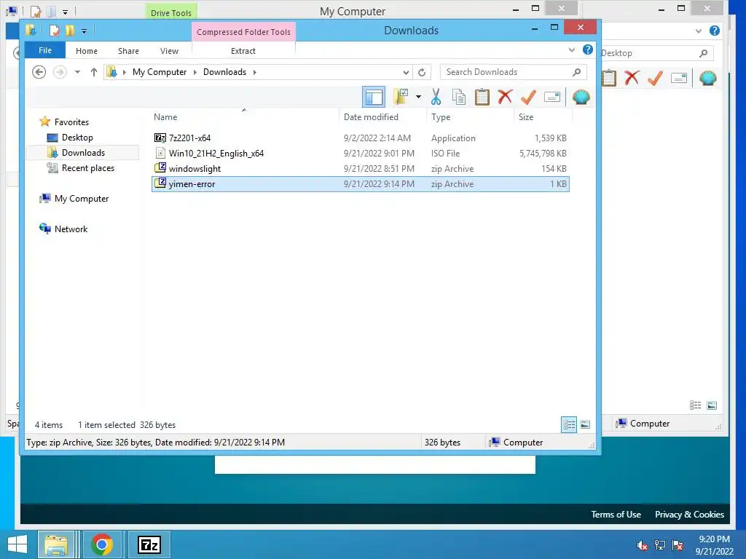
Task: Open Google Chrome from the taskbar
Action: 102,544
